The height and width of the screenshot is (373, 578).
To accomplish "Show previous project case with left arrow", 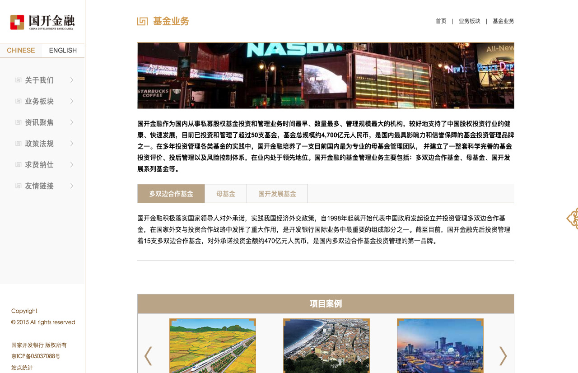I will point(148,356).
